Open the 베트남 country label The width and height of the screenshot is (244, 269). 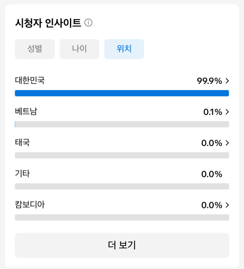click(26, 112)
